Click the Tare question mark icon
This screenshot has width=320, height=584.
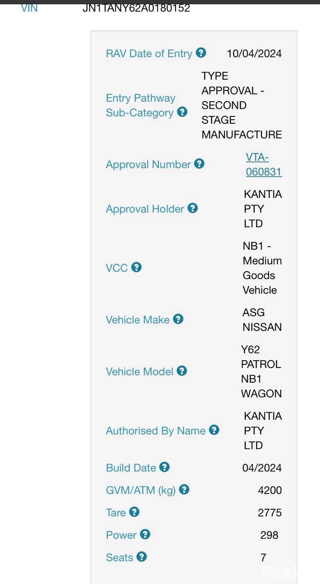pos(134,511)
